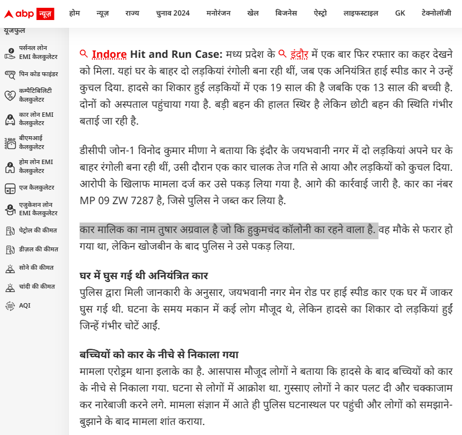Click the AQI icon in sidebar

10,306
